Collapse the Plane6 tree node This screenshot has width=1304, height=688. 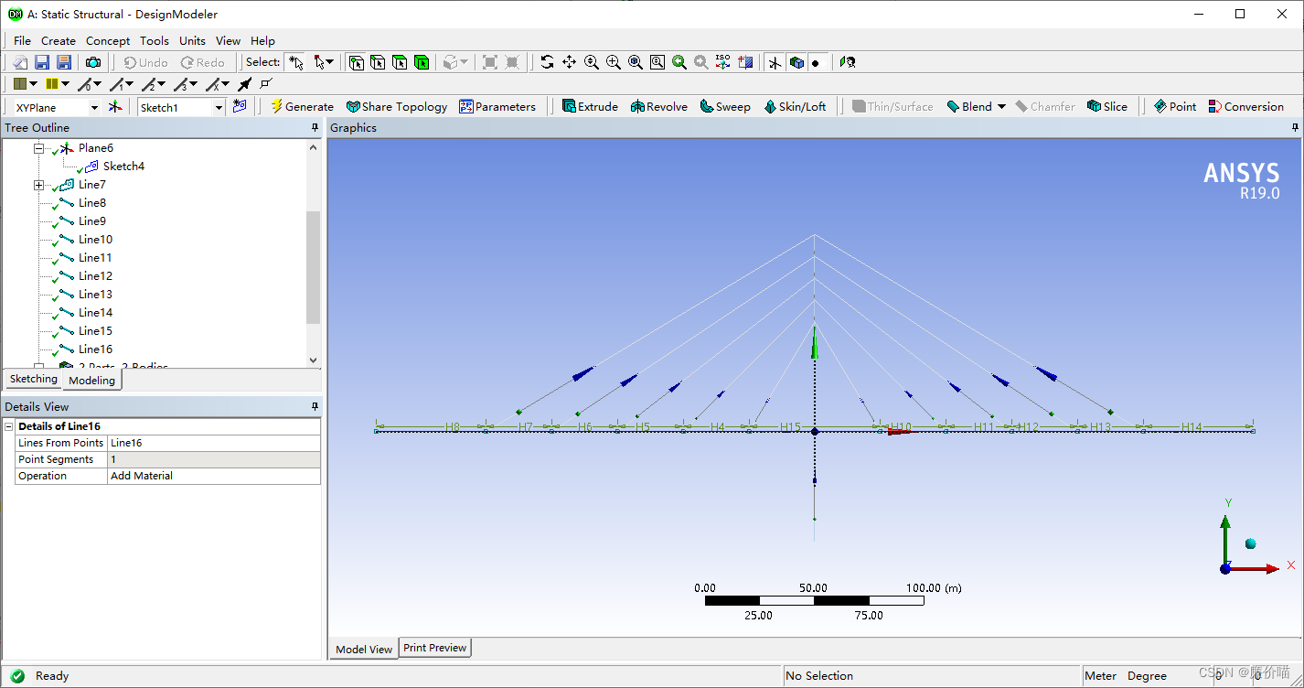(x=39, y=147)
